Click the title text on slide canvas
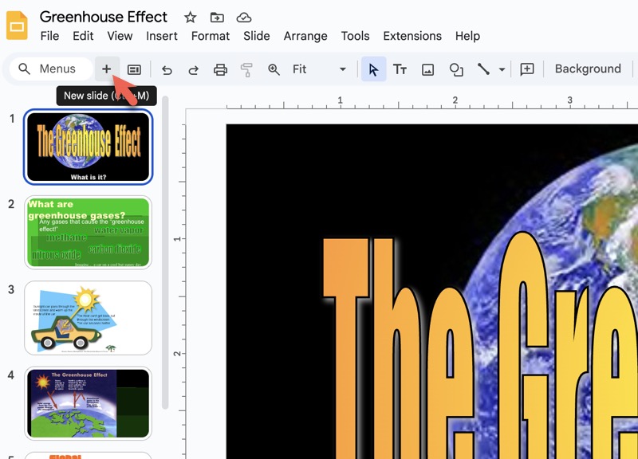The image size is (638, 459). click(x=480, y=346)
